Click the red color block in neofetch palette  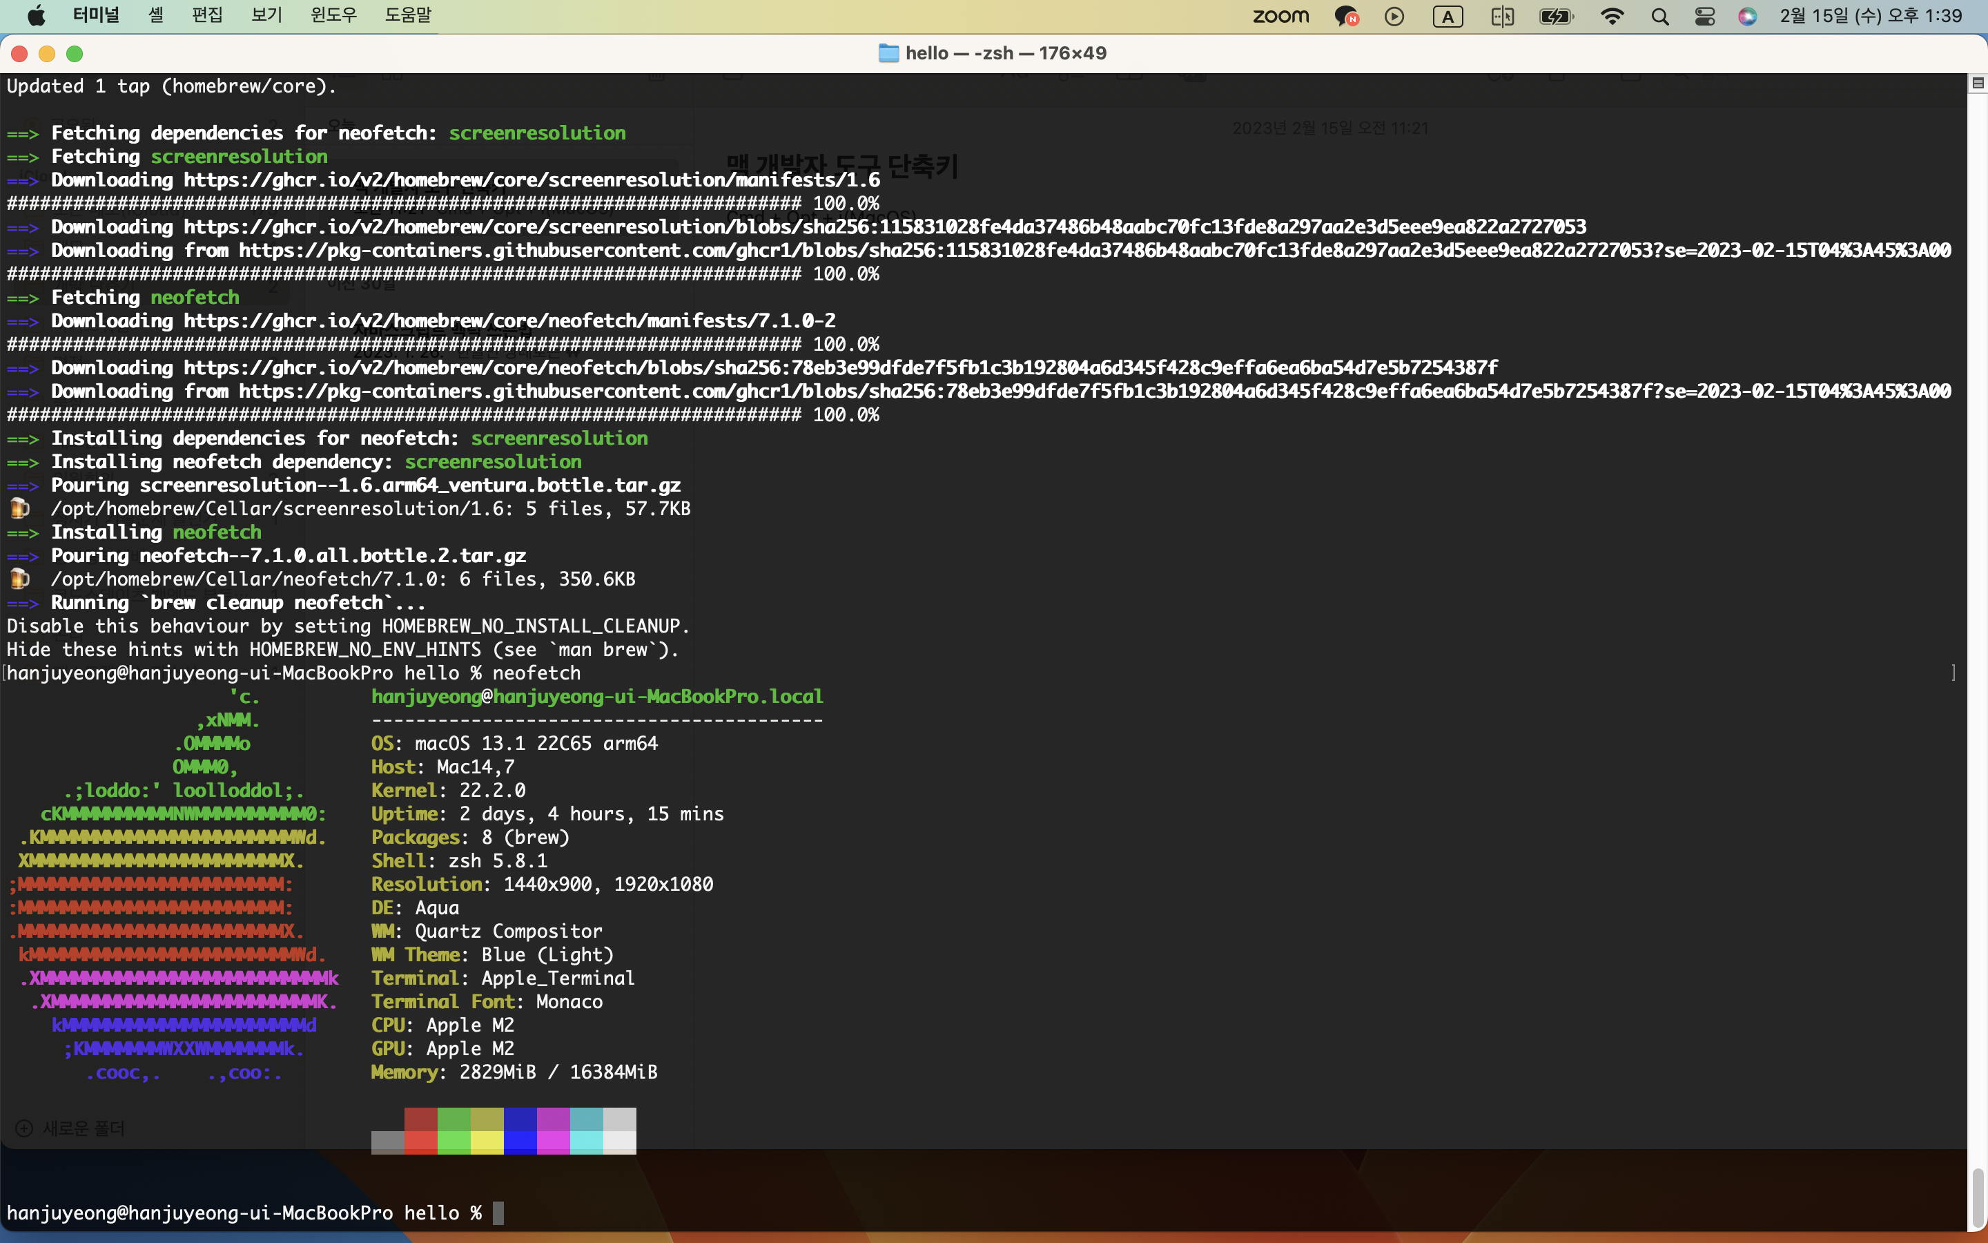tap(420, 1131)
